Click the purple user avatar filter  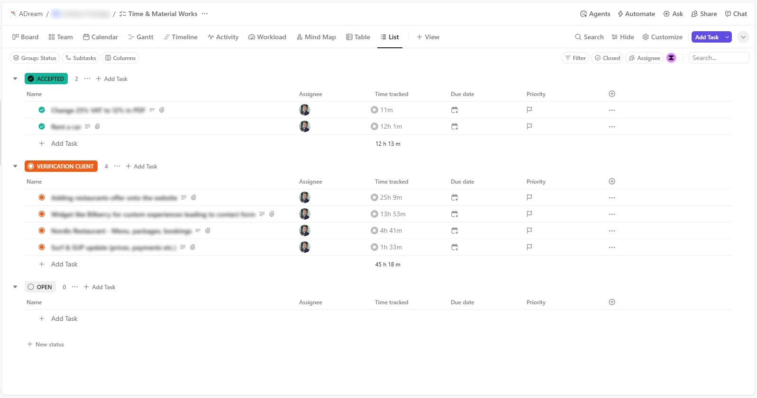tap(671, 58)
